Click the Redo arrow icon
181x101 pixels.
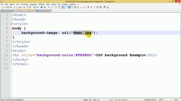37,7
